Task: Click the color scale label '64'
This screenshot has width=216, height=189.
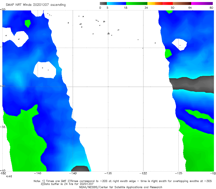Action: coord(190,8)
